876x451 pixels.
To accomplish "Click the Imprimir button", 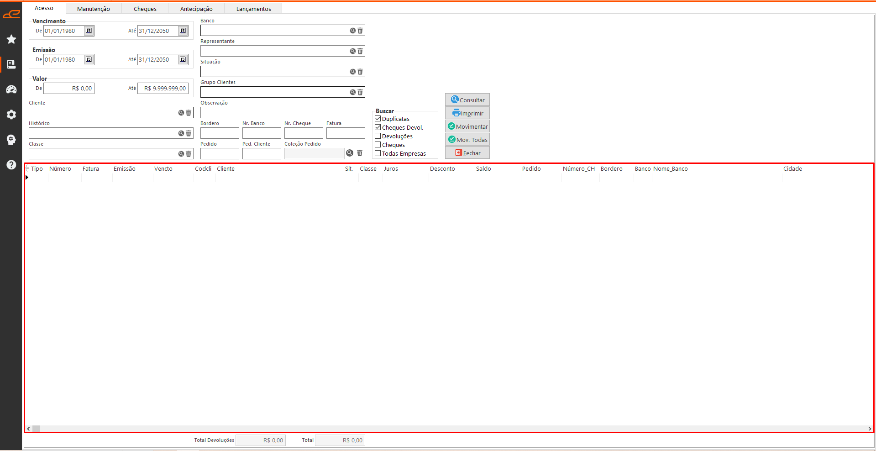I will [x=467, y=113].
